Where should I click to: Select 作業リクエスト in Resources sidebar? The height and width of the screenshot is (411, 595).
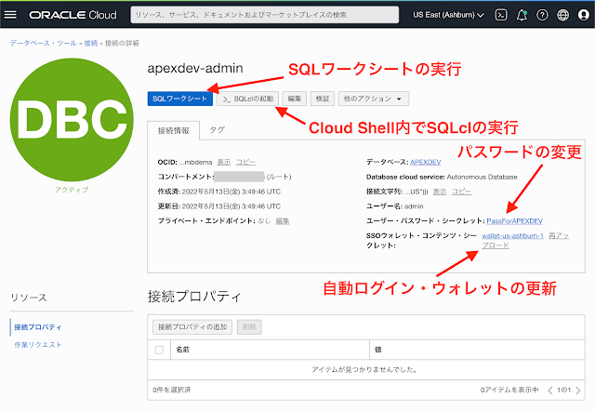click(x=38, y=345)
